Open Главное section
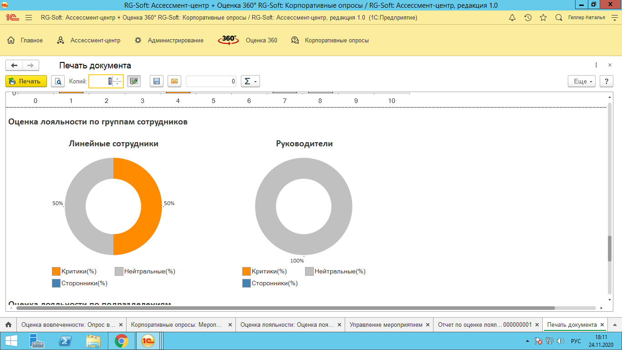The image size is (622, 350). coord(25,40)
